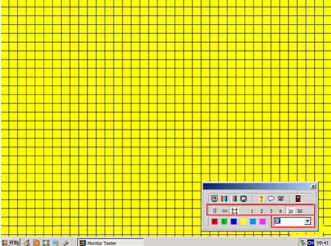Open the orange folder quick launch icon
Screen dimensions: 331x246
pos(36,243)
